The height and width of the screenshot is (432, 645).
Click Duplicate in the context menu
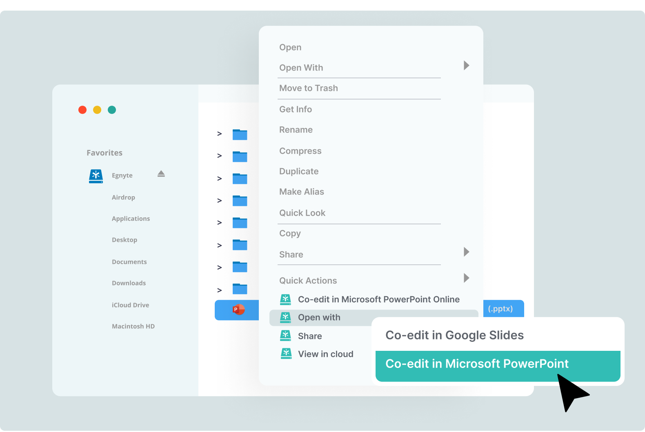(298, 171)
